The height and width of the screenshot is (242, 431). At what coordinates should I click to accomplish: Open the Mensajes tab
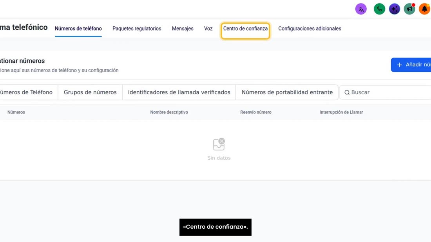pyautogui.click(x=183, y=29)
